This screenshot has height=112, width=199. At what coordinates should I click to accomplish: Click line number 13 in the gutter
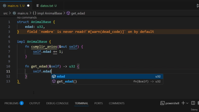tap(8, 81)
